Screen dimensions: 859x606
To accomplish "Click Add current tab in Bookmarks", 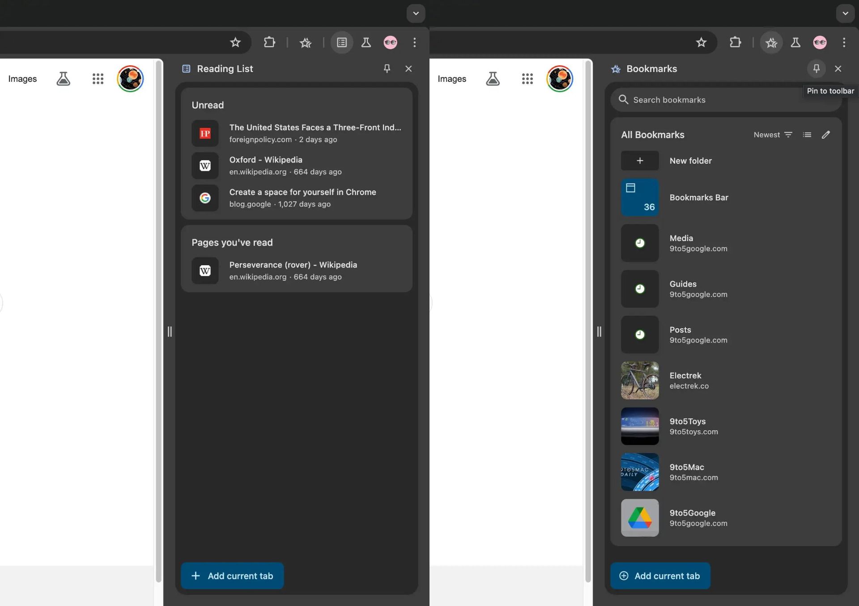I will [x=660, y=576].
